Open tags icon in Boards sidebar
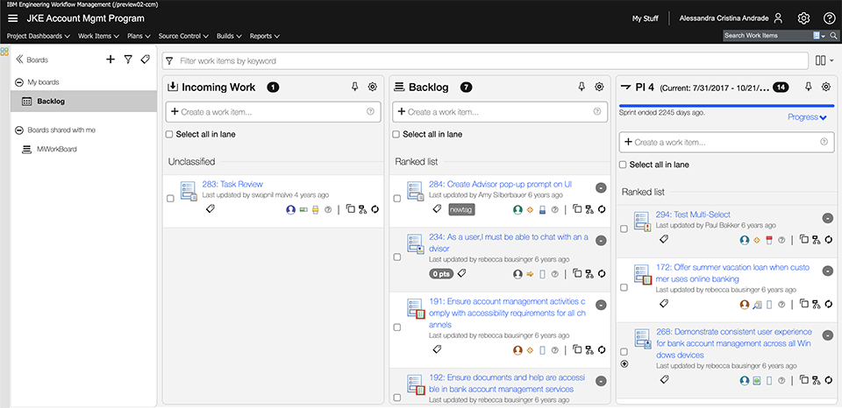This screenshot has height=408, width=842. (x=145, y=60)
